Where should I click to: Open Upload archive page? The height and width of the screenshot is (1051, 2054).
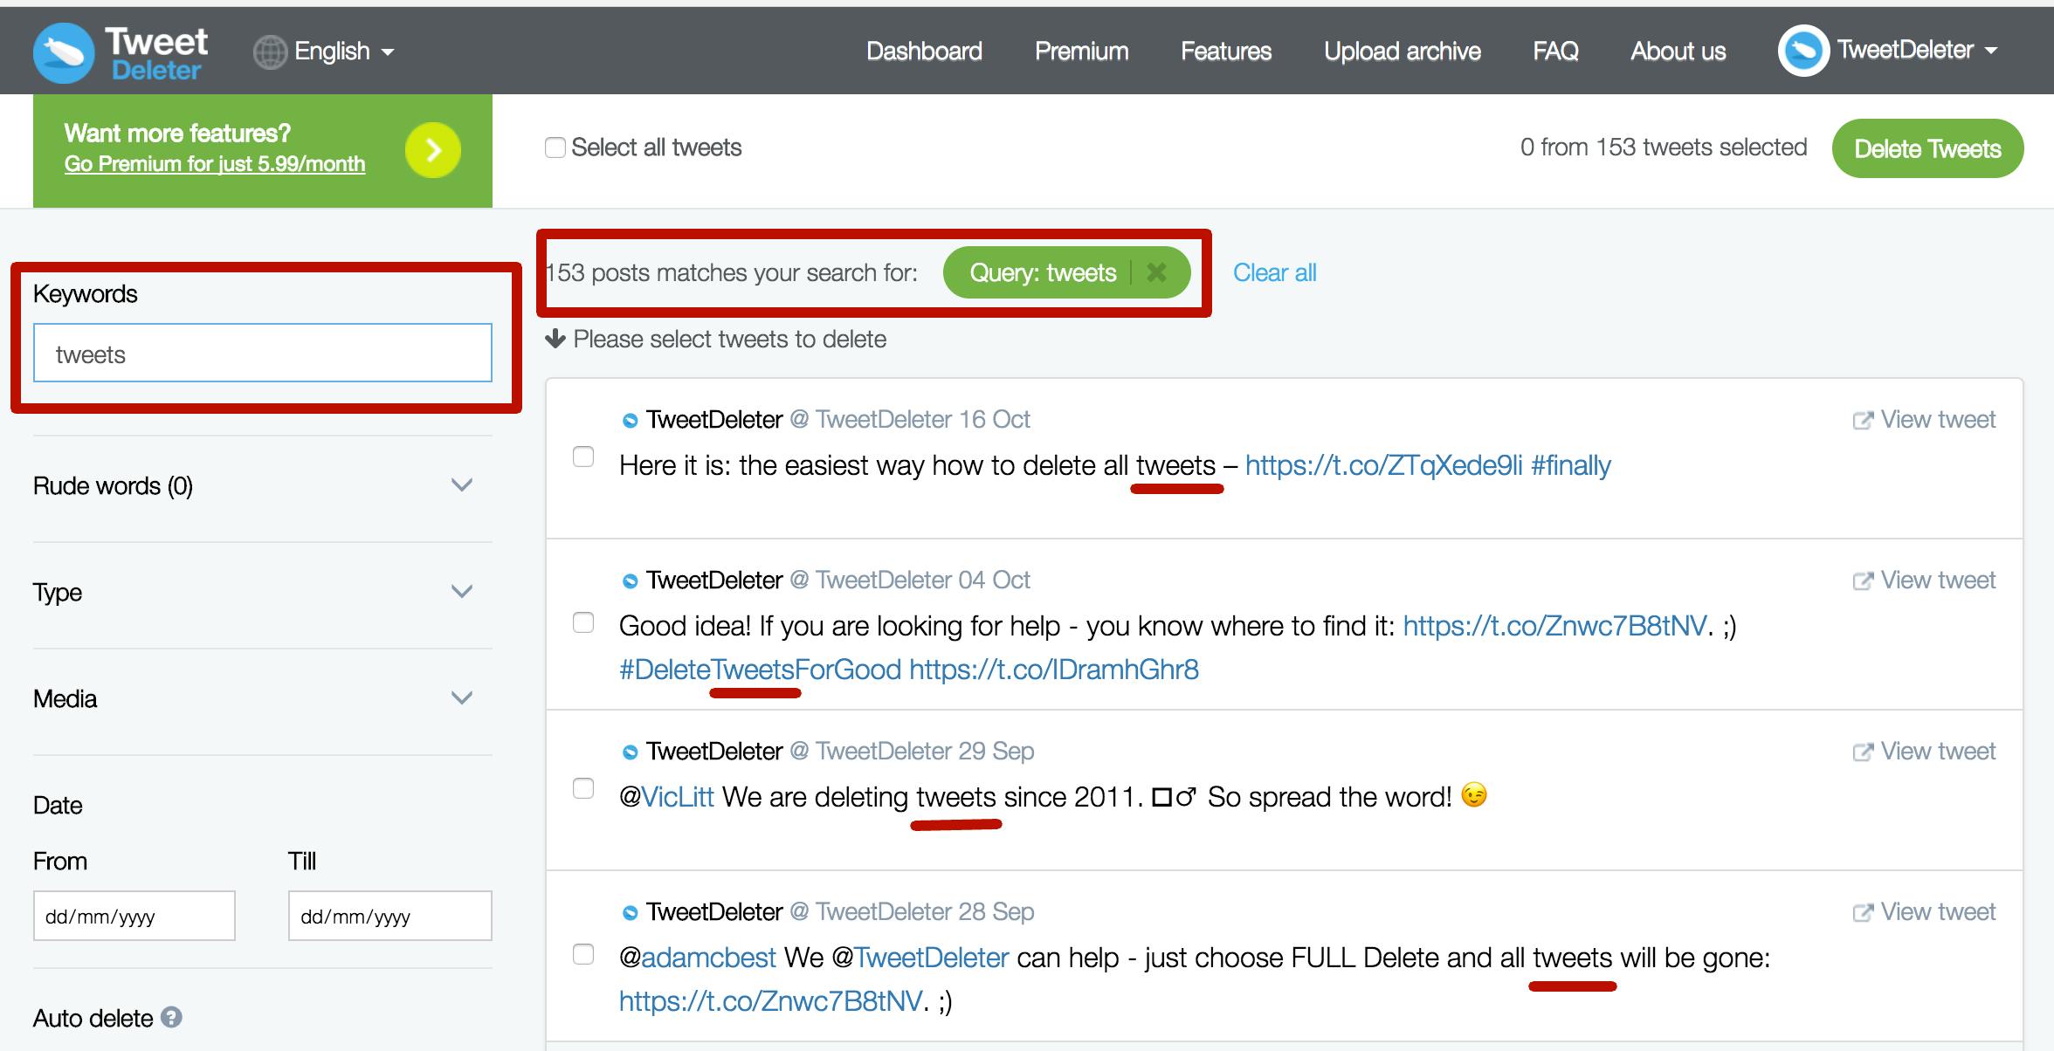(x=1403, y=52)
